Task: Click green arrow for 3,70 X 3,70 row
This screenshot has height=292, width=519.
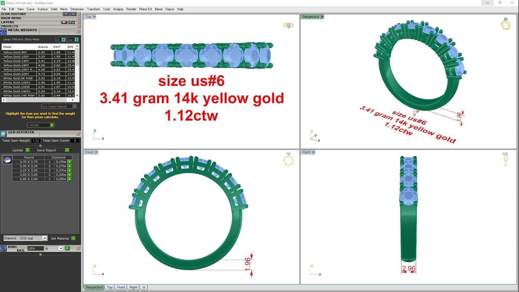Action: tap(70, 162)
